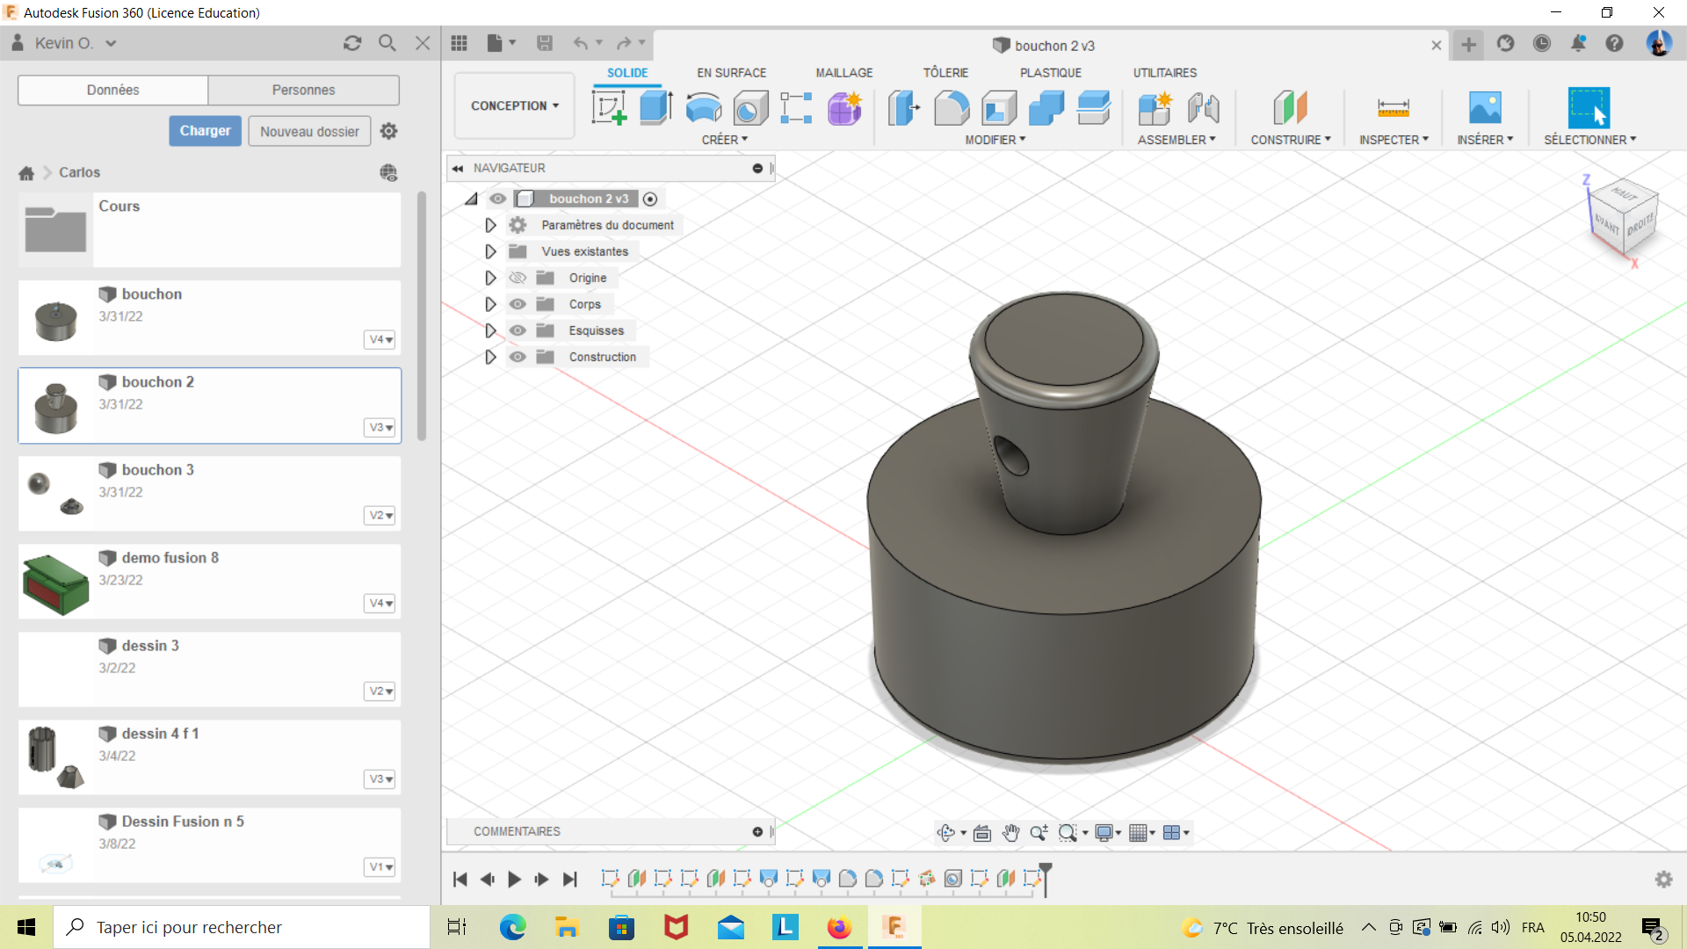The width and height of the screenshot is (1687, 949).
Task: Select the Revolve tool
Action: tap(703, 108)
